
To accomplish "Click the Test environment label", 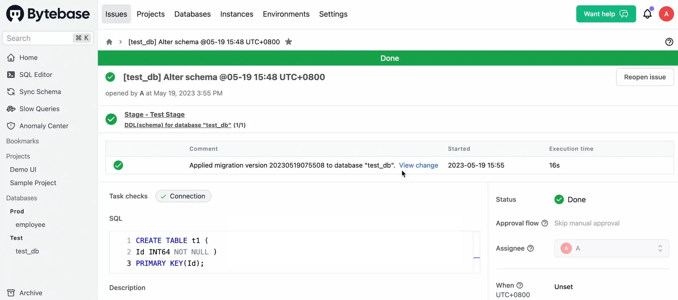I will [x=16, y=238].
